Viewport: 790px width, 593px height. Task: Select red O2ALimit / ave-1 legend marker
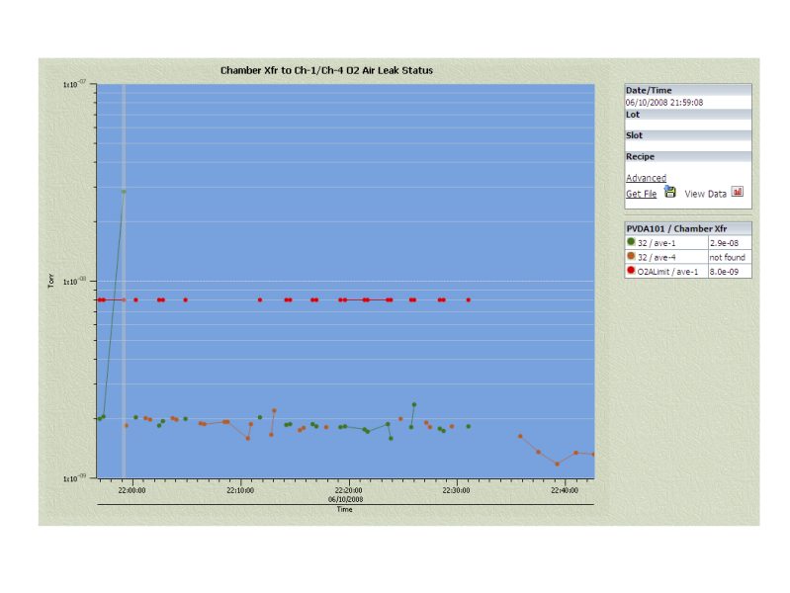point(631,271)
